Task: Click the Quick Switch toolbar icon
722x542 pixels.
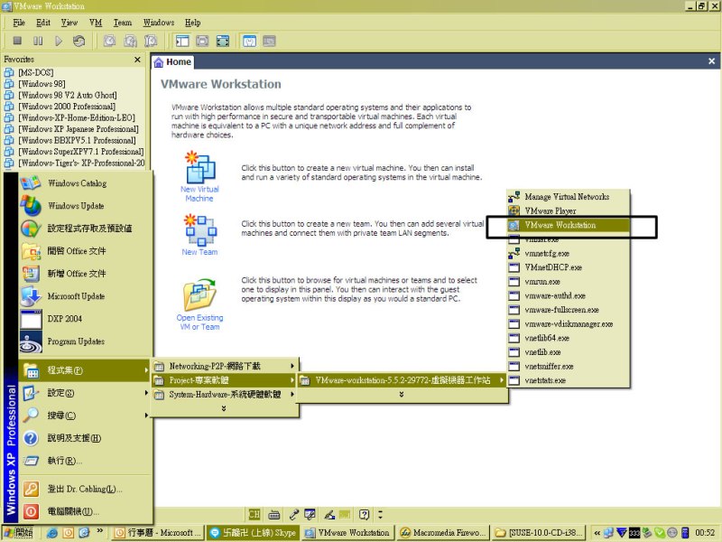Action: (202, 41)
